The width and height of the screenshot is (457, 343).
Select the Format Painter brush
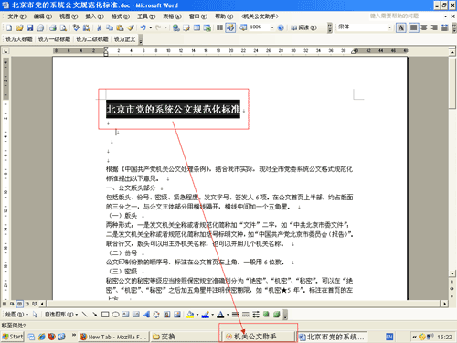click(131, 27)
